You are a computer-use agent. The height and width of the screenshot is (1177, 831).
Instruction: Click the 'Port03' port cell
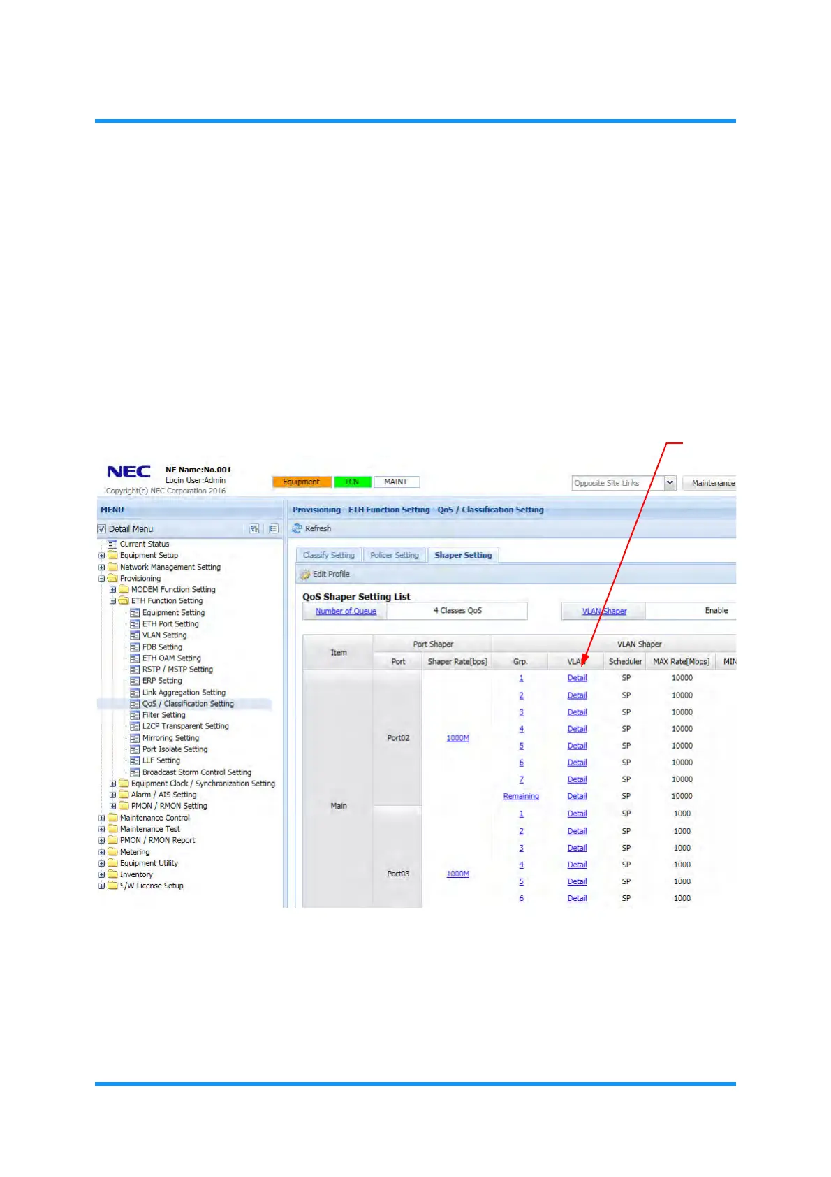(398, 857)
